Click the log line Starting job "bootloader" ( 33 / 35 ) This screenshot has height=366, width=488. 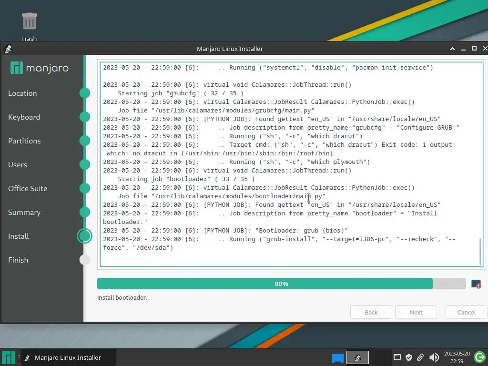click(186, 179)
